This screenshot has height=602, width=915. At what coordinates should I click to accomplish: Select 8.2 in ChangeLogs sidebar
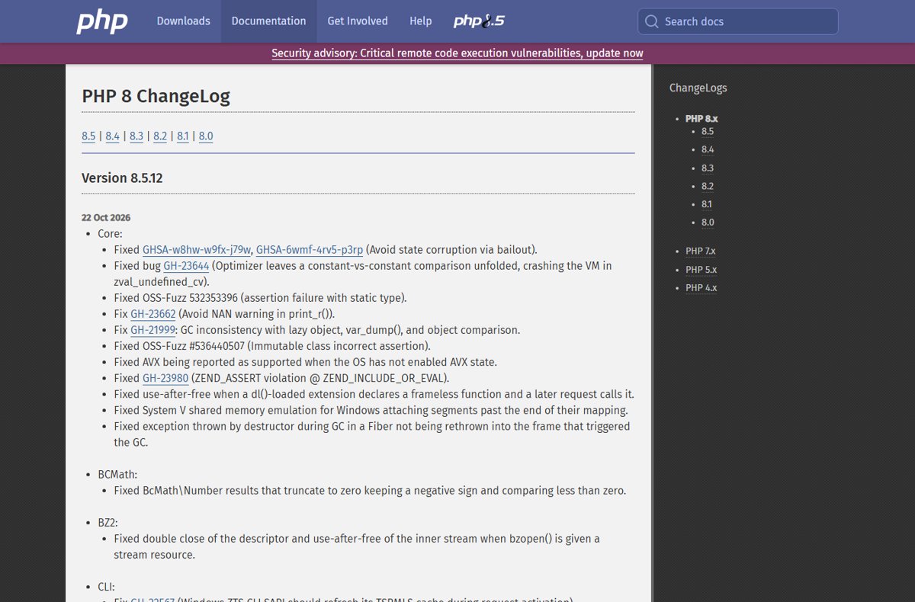point(708,187)
